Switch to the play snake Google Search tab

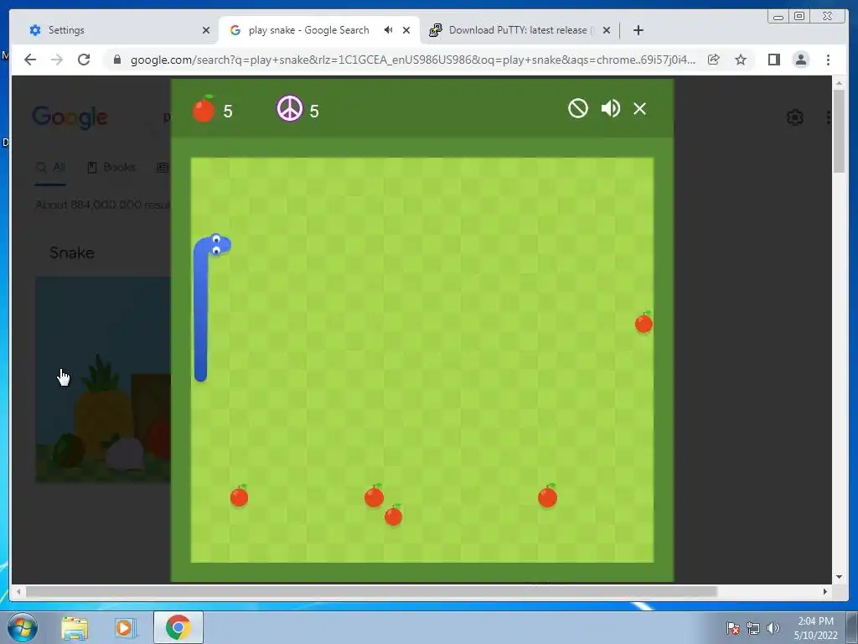pyautogui.click(x=318, y=30)
